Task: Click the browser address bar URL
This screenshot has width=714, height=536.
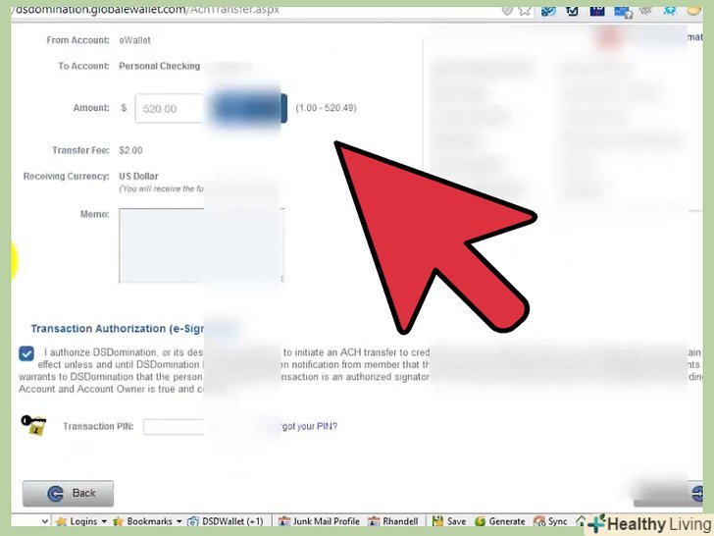Action: click(x=147, y=10)
